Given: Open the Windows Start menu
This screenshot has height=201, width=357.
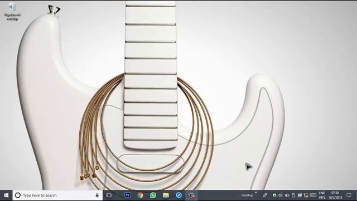Looking at the screenshot, I should [x=6, y=195].
